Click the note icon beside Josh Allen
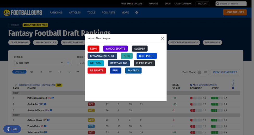The width and height of the screenshot is (254, 135). [x=45, y=104]
